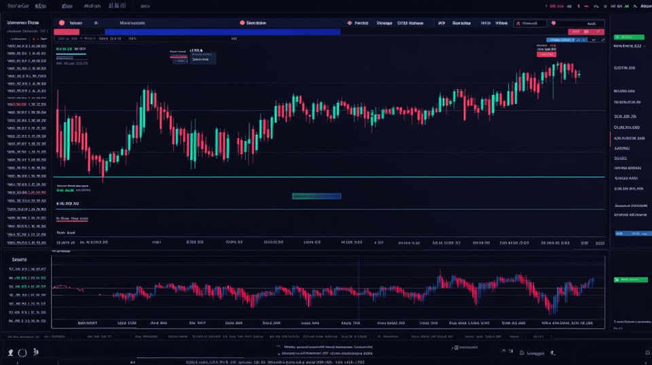Select the cyan horizontal support line on the chart
This screenshot has width=652, height=365.
point(329,177)
